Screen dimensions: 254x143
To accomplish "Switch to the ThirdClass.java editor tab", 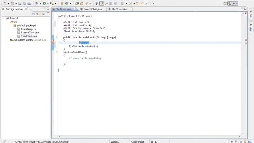I will (119, 9).
